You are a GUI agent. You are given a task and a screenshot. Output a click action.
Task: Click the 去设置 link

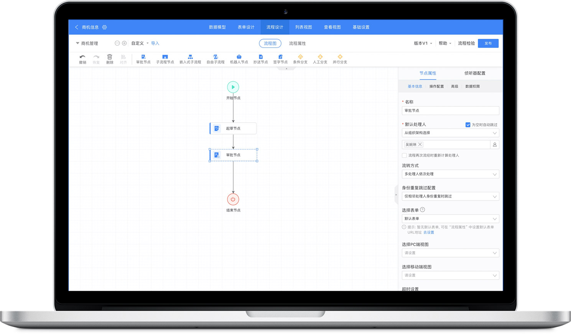click(x=429, y=232)
